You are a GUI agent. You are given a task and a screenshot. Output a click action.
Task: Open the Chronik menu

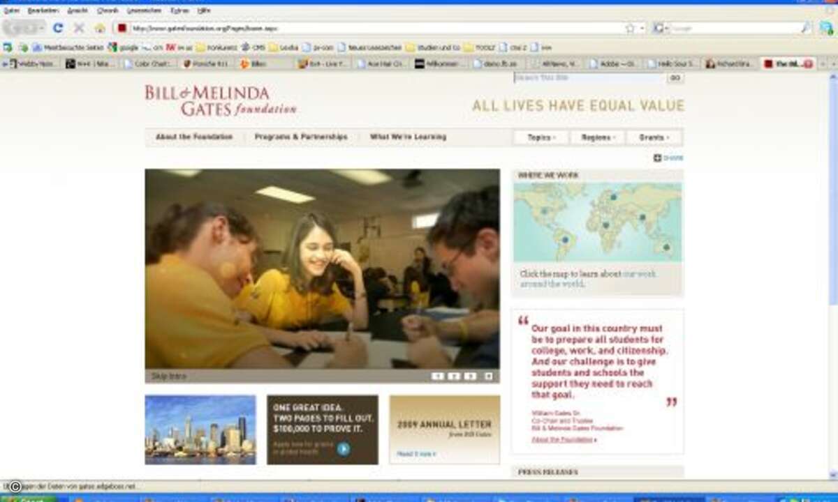[108, 10]
